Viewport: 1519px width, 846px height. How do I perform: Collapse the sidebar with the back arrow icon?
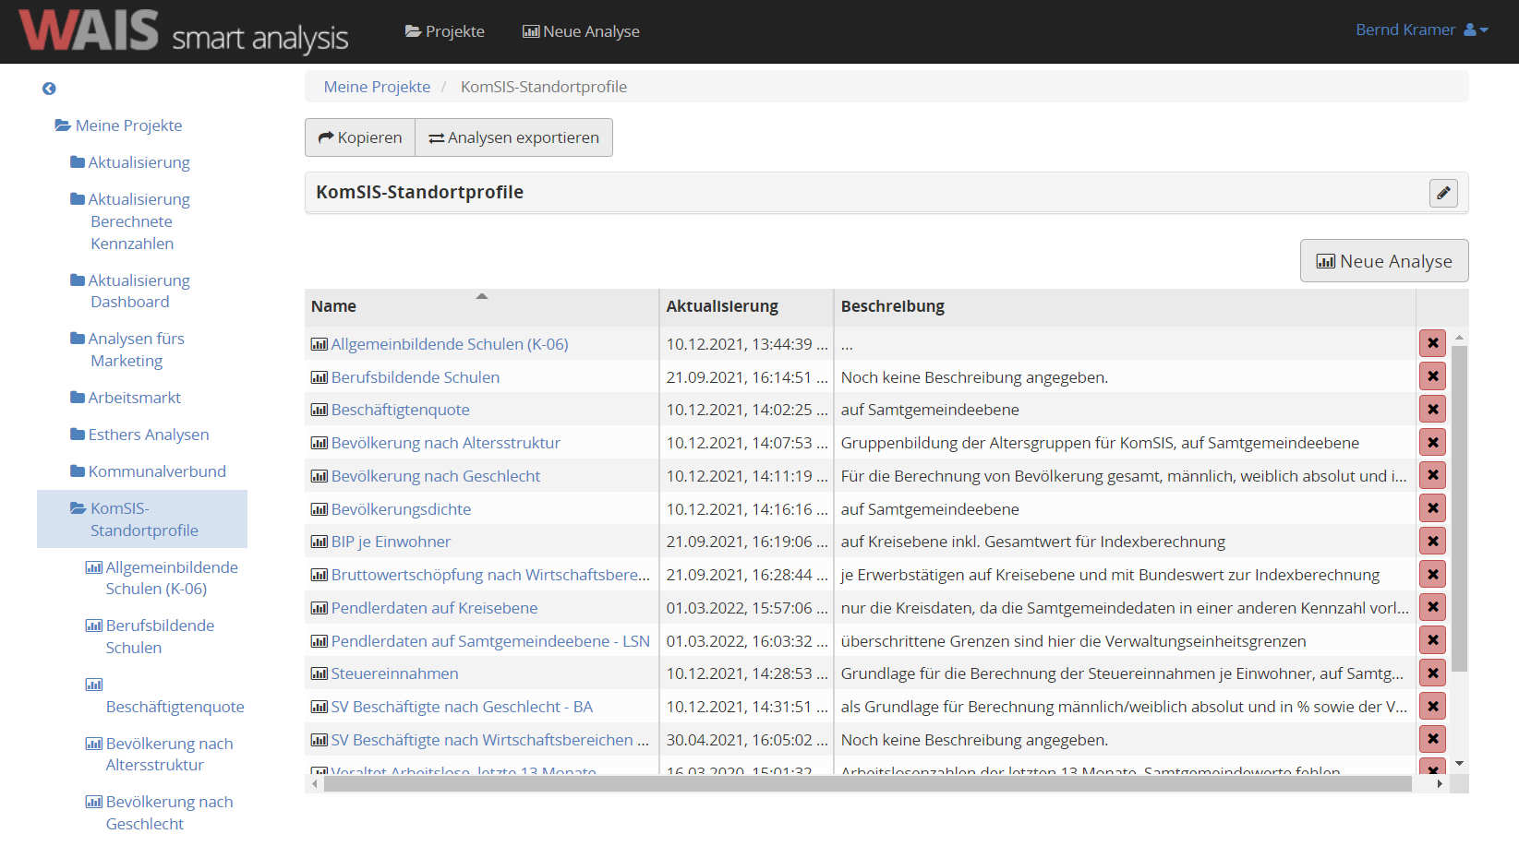point(49,89)
